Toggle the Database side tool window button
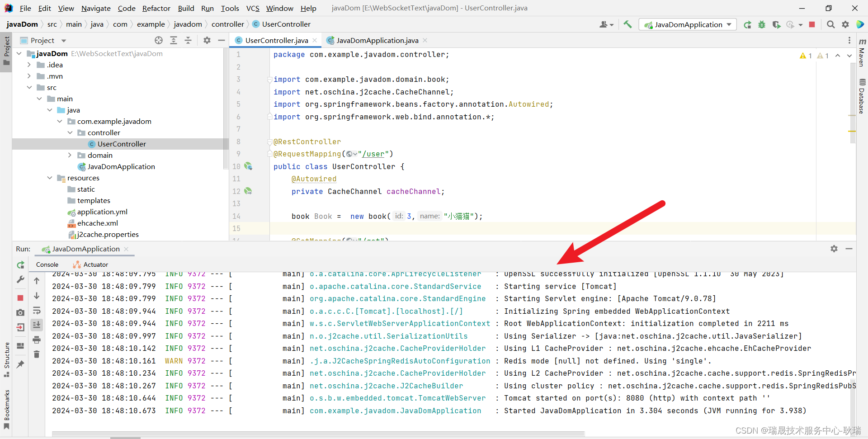 862,96
